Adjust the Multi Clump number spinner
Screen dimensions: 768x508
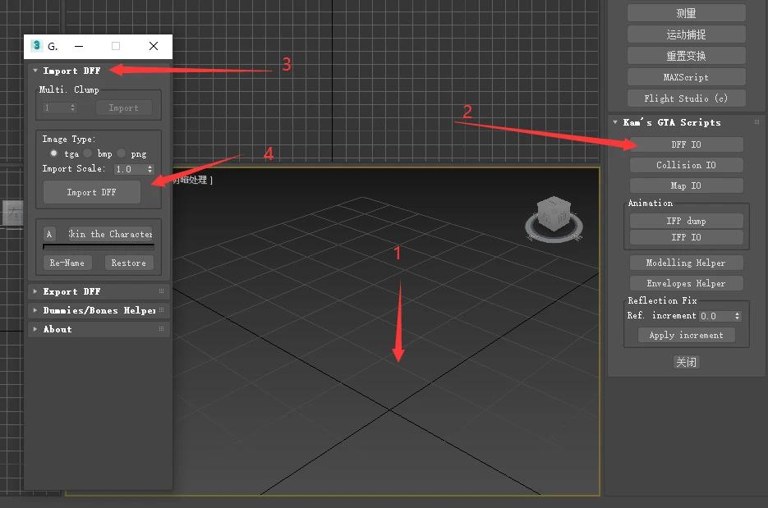pos(72,108)
